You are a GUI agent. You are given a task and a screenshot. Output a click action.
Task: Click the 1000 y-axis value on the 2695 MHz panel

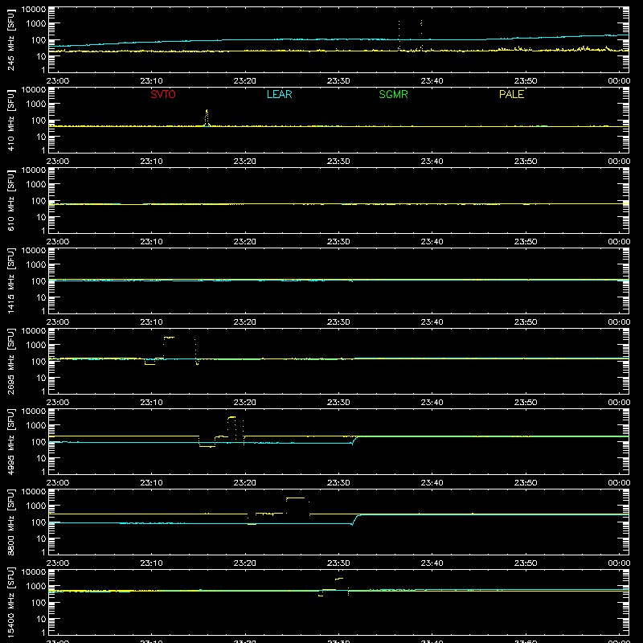click(36, 346)
